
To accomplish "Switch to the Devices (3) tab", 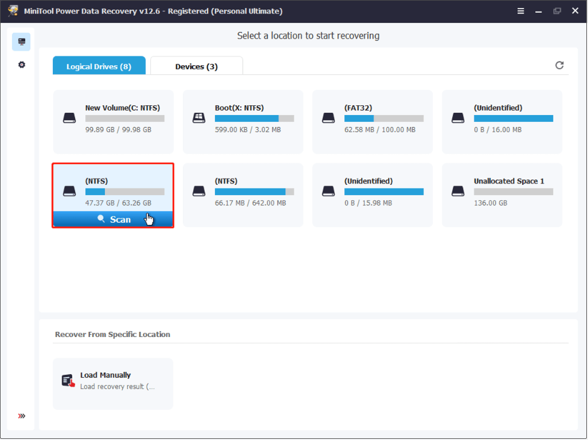I will (197, 66).
